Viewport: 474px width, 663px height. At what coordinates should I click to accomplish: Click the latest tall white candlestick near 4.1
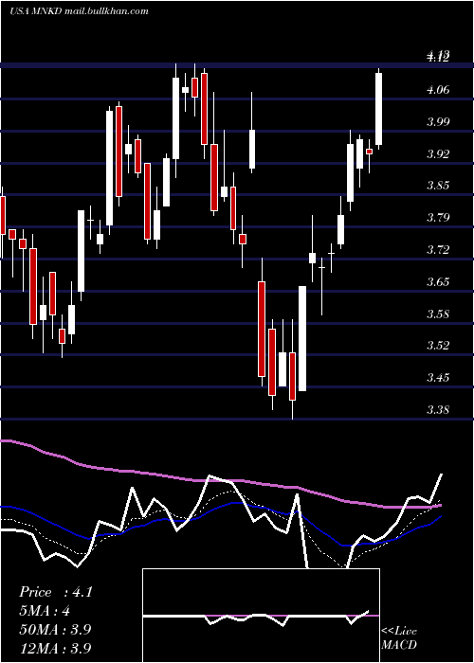(x=379, y=109)
